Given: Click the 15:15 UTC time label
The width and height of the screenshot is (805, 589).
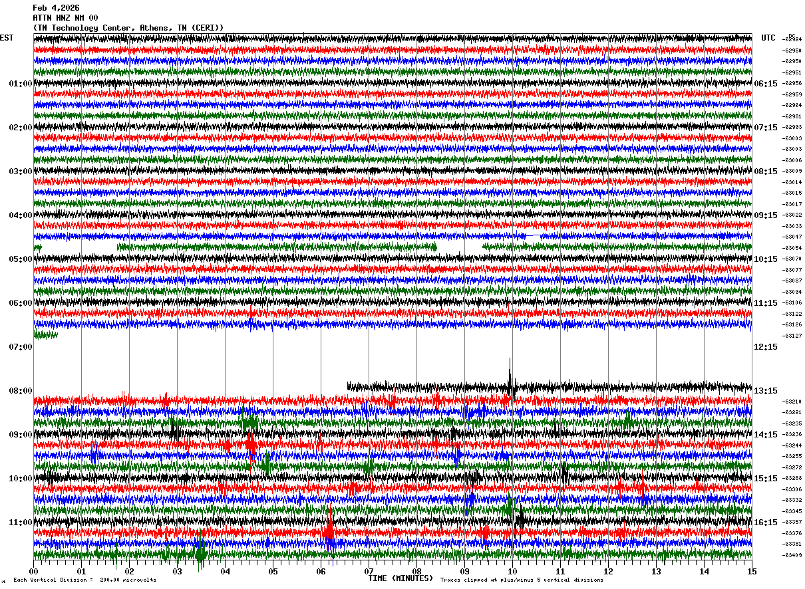Looking at the screenshot, I should point(766,479).
